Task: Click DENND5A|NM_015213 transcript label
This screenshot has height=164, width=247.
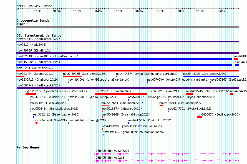Action: pos(110,158)
